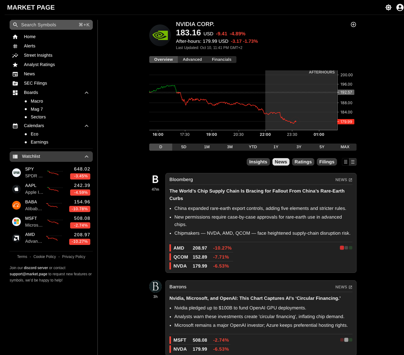The width and height of the screenshot is (404, 355).
Task: Select the Alerts icon in the sidebar
Action: (x=15, y=46)
